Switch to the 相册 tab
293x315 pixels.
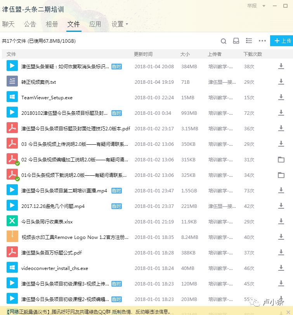[52, 24]
